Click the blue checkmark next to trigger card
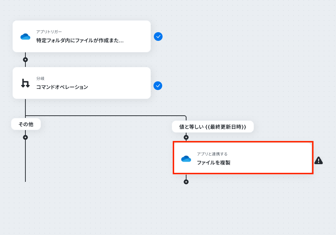This screenshot has height=235, width=336. tap(158, 37)
